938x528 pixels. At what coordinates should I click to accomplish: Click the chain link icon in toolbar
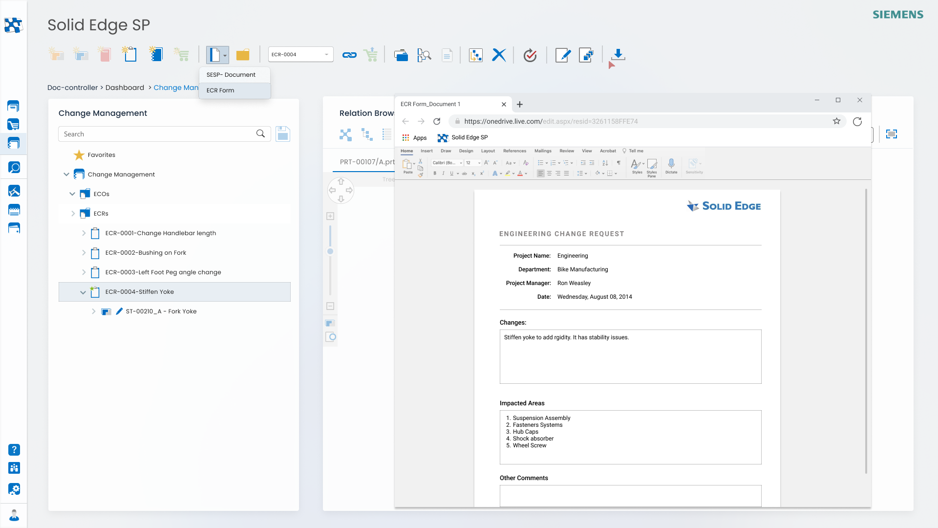point(349,55)
